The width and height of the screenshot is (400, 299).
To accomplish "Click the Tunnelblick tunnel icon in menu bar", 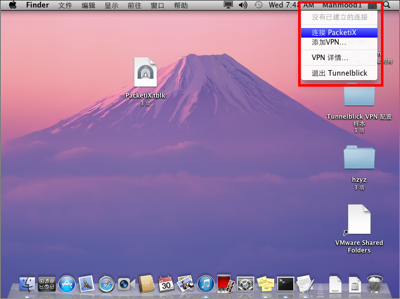I will coord(372,5).
